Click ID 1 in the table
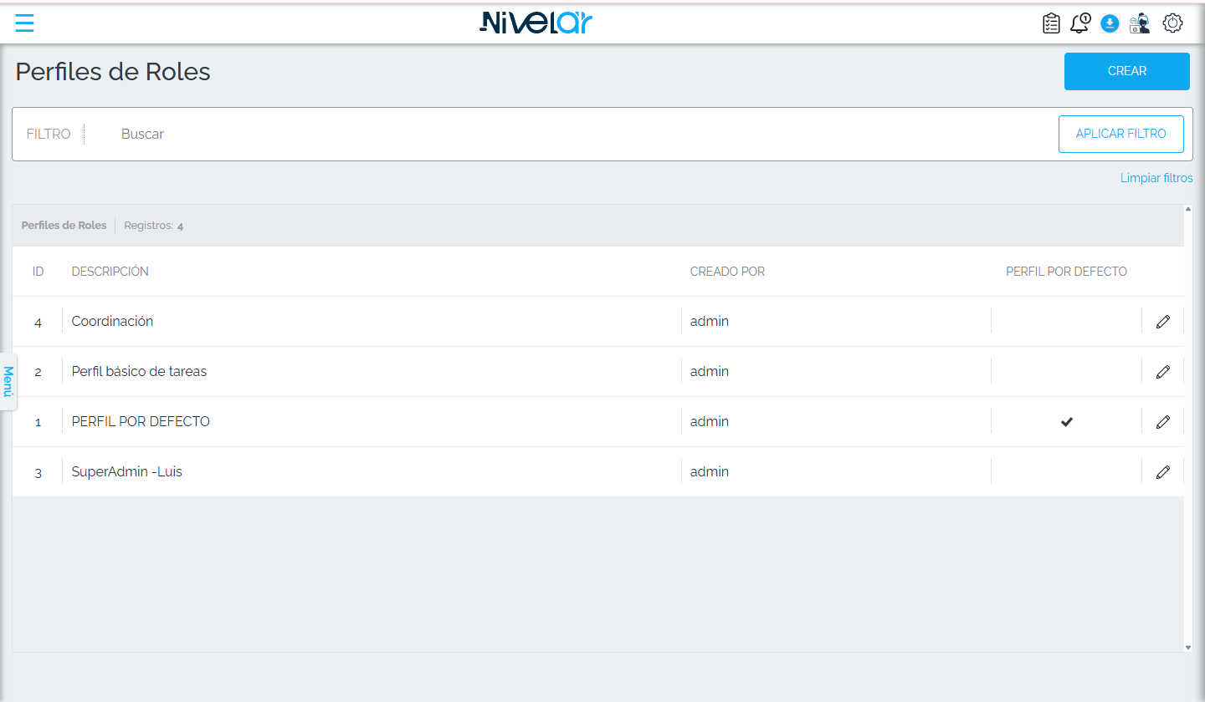Screen dimensions: 1205x702 coord(38,423)
